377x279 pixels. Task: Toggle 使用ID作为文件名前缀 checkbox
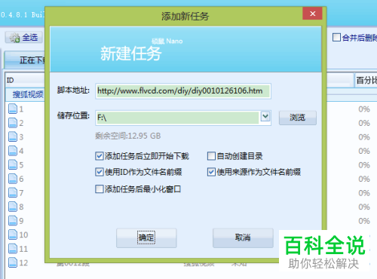[x=100, y=172]
